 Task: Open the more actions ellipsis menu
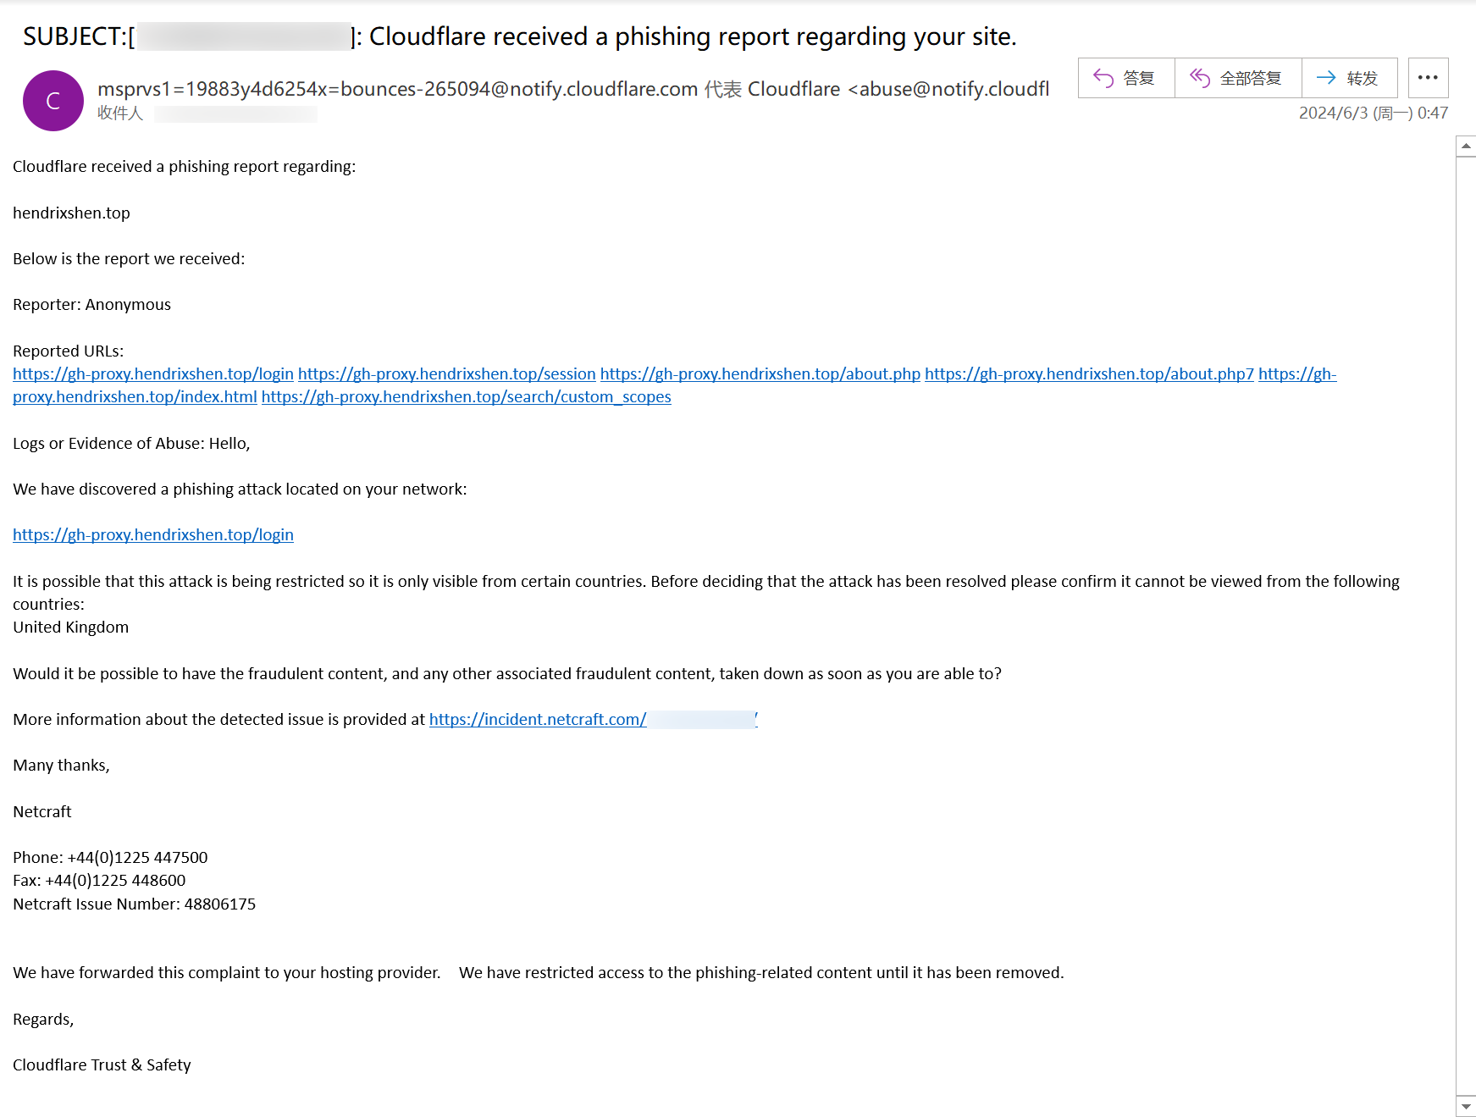tap(1428, 79)
